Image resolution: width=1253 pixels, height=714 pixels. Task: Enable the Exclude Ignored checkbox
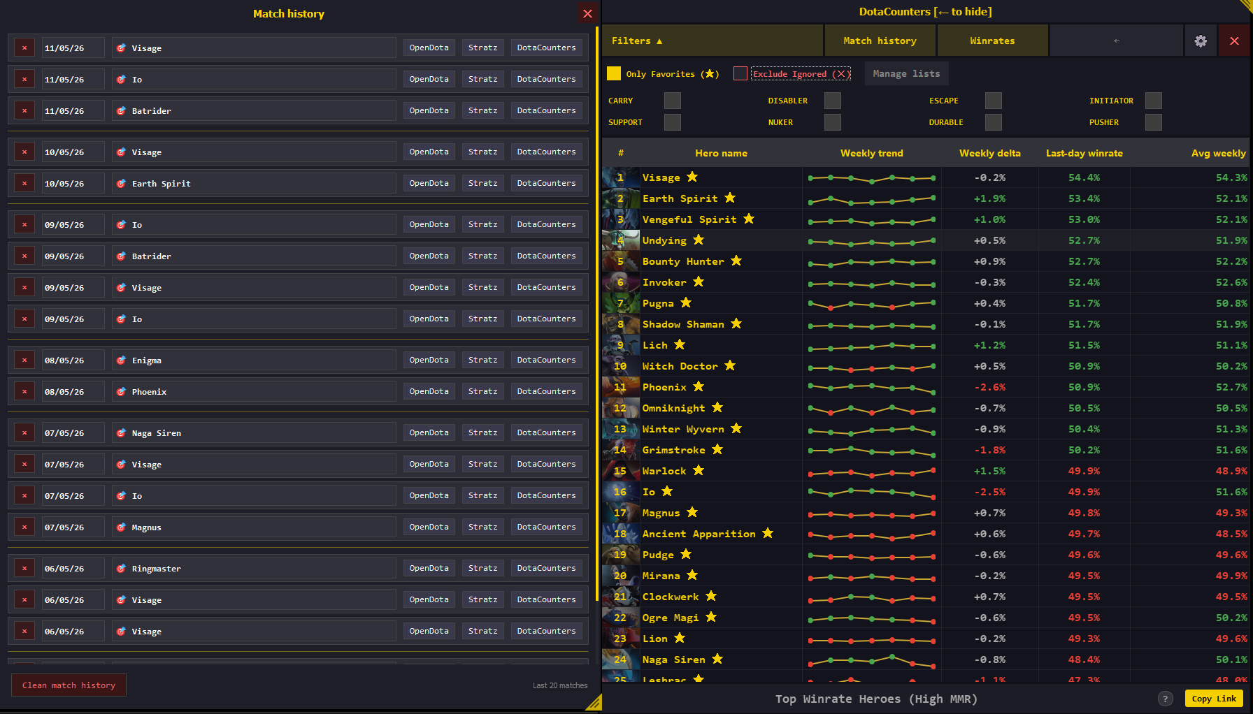tap(740, 73)
